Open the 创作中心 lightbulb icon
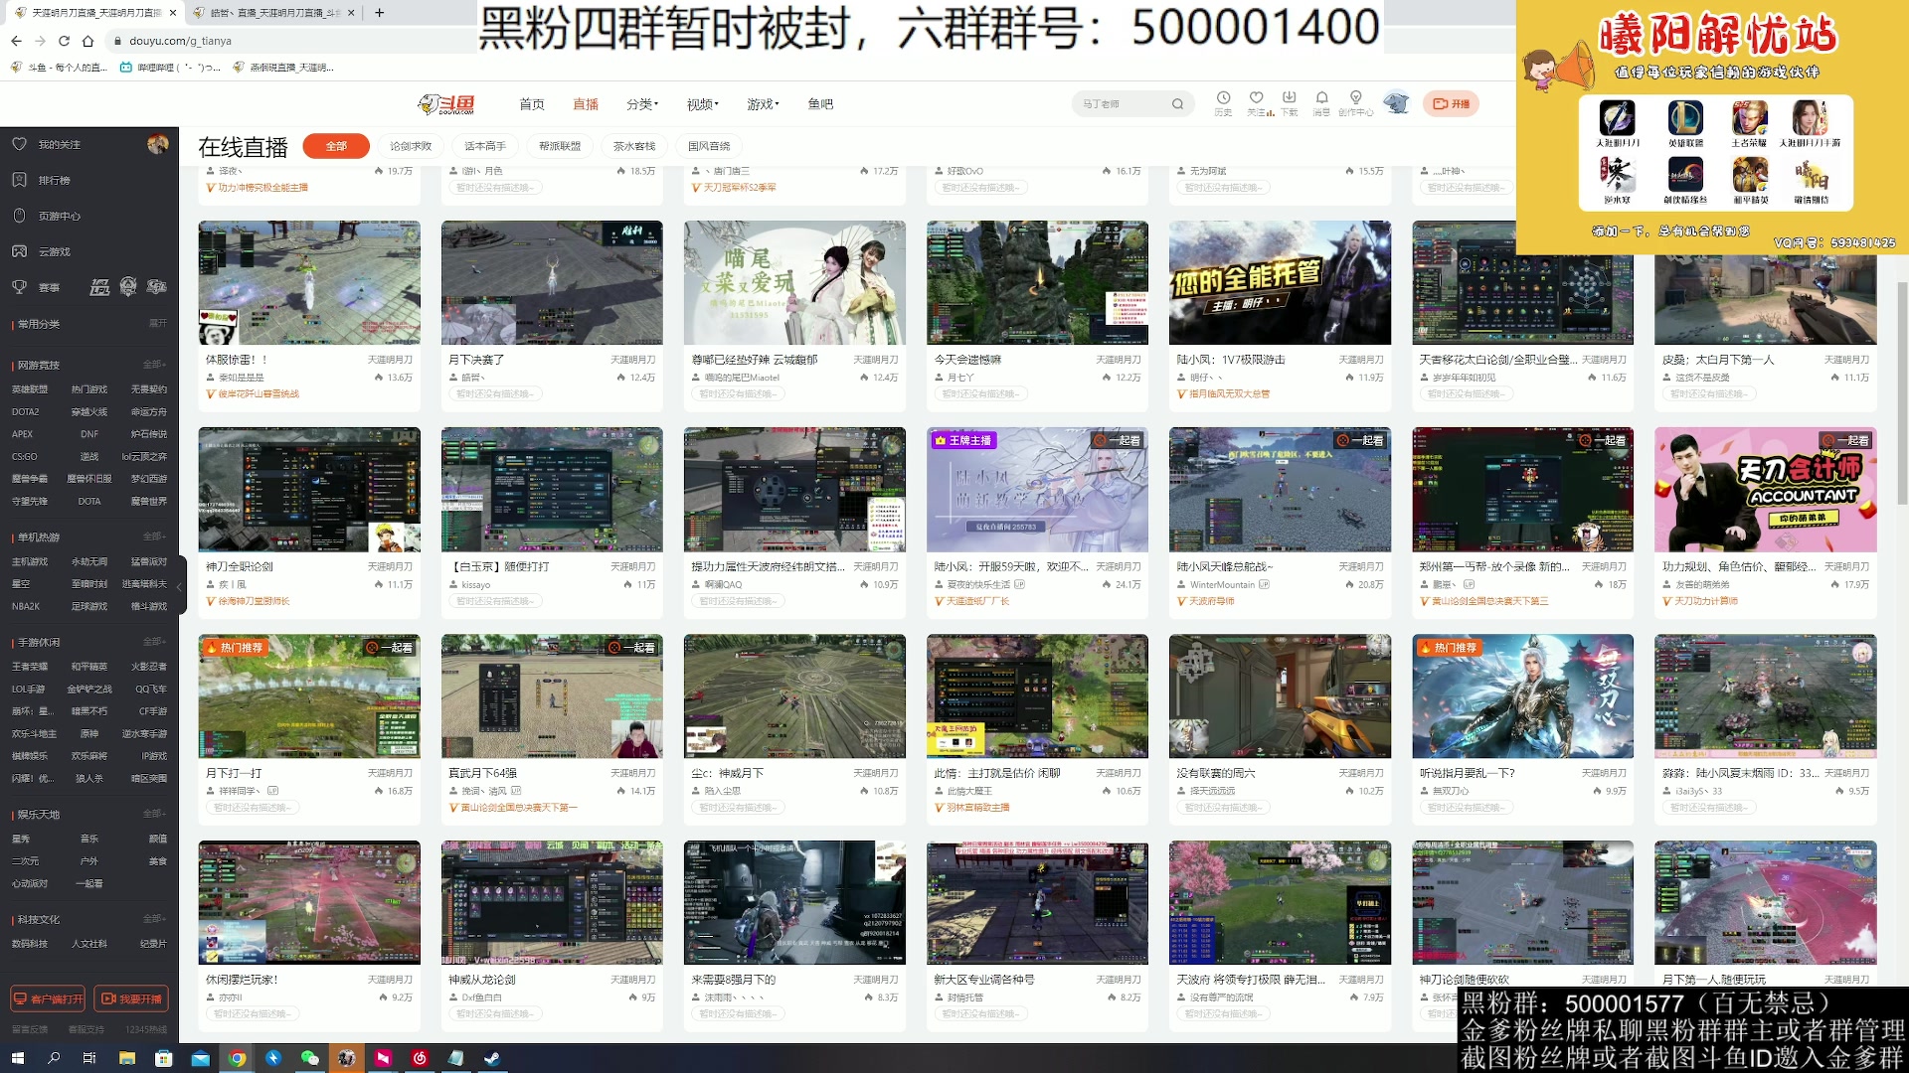Image resolution: width=1909 pixels, height=1073 pixels. (x=1353, y=103)
